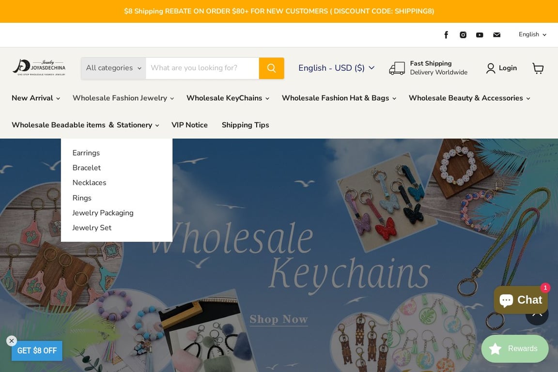Click the Login link
Viewport: 558px width, 372px height.
pyautogui.click(x=508, y=68)
